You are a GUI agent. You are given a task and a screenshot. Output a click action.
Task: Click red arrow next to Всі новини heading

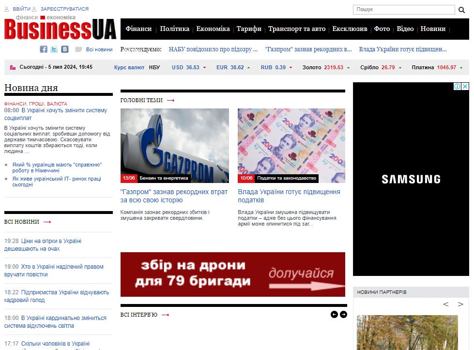point(47,222)
